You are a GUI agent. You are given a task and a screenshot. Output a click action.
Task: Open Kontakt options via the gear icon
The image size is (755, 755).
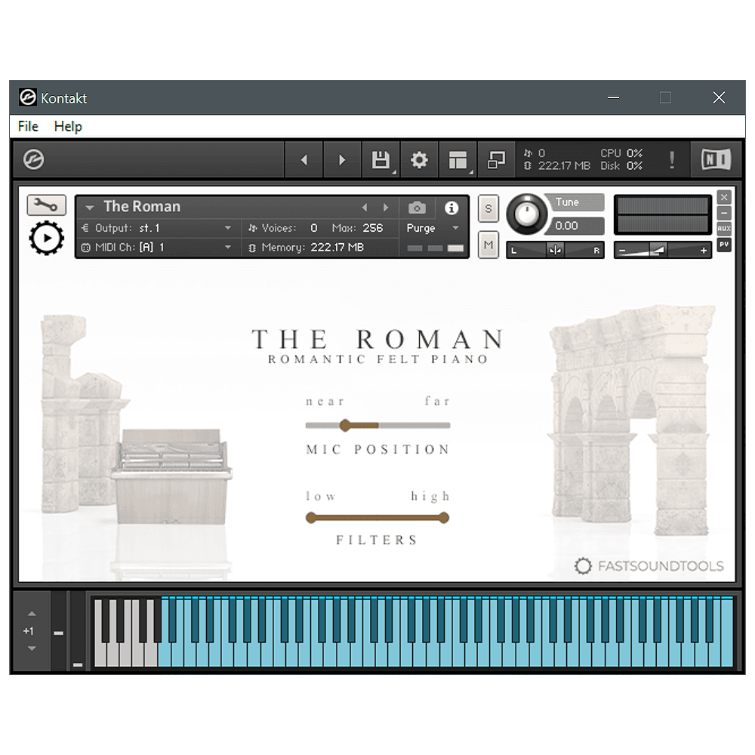(419, 159)
